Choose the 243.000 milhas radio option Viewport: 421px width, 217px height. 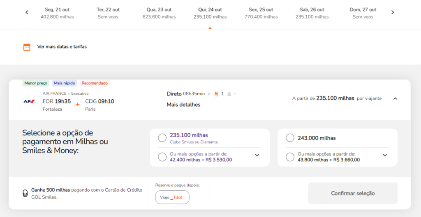[290, 138]
